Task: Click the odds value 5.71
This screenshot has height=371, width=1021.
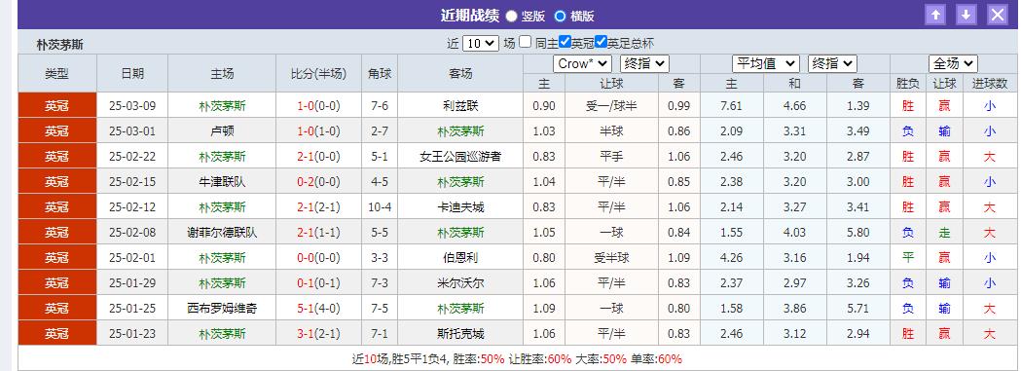Action: (x=858, y=308)
